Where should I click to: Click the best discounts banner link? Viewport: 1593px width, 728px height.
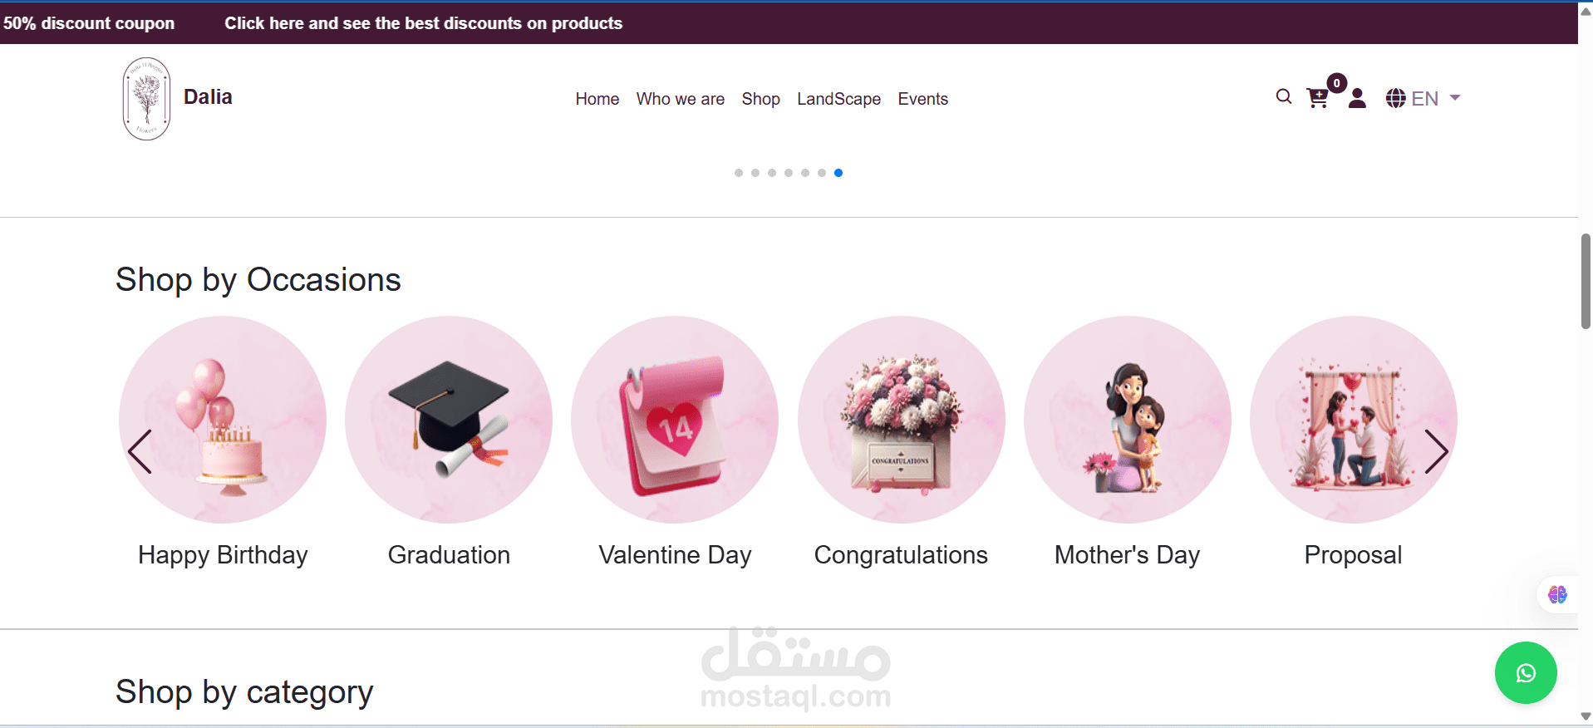[x=424, y=23]
